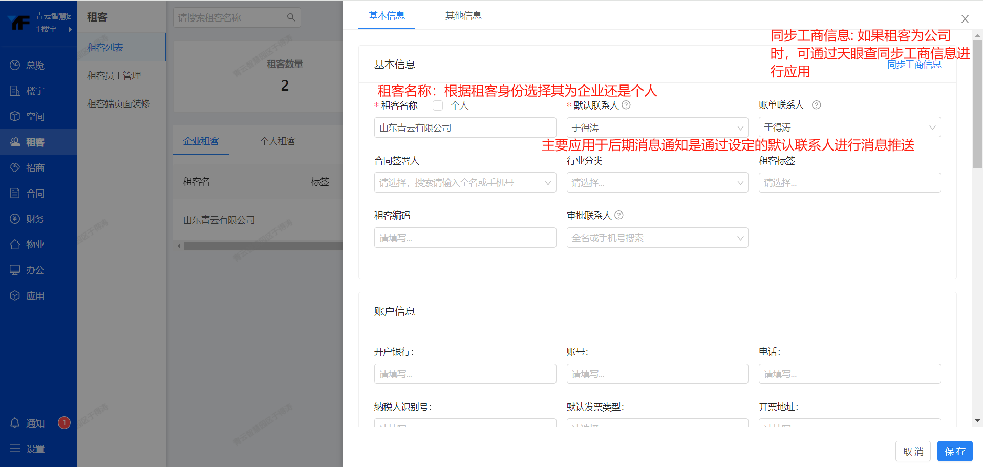Open the 物业 property house icon
983x467 pixels.
pyautogui.click(x=15, y=244)
